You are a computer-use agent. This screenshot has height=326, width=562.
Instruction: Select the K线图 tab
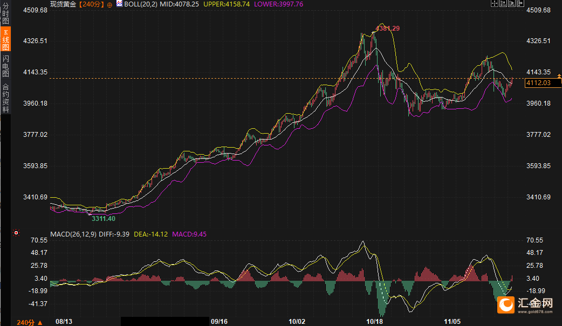point(5,39)
